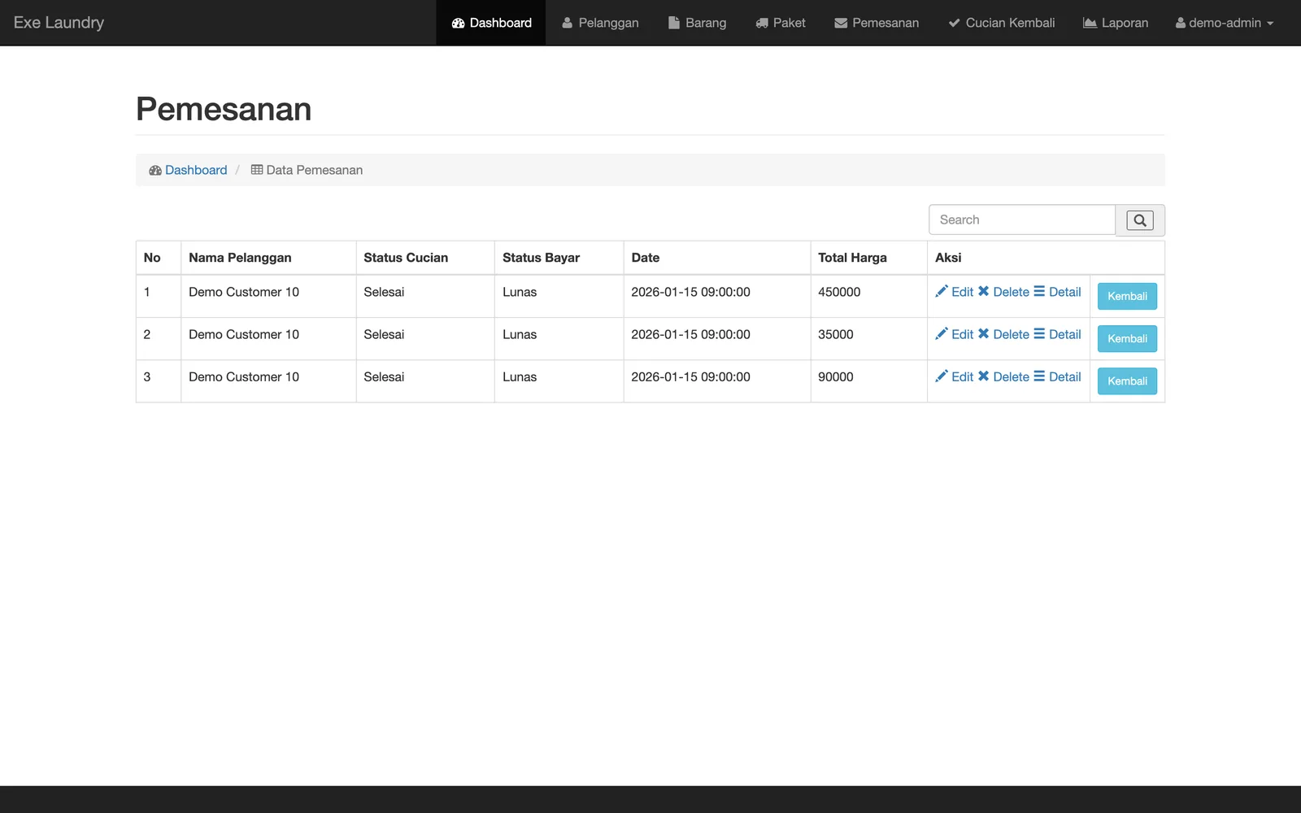
Task: Click the Pemesanan page heading
Action: (x=224, y=109)
